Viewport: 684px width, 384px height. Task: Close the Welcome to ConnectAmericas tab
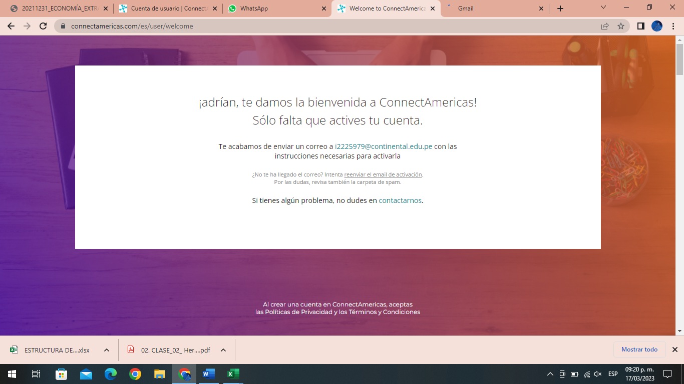433,8
